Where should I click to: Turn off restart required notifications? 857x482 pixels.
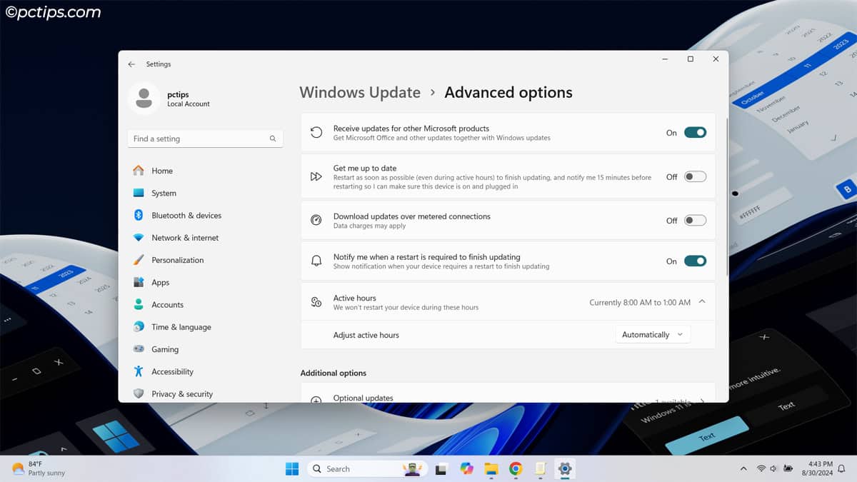[694, 261]
